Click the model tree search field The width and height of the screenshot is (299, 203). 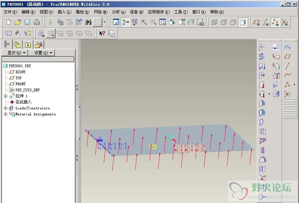pyautogui.click(x=38, y=59)
